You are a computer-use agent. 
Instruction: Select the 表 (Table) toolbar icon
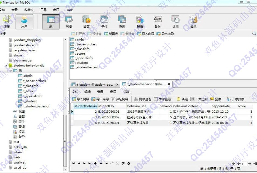[x=51, y=22]
